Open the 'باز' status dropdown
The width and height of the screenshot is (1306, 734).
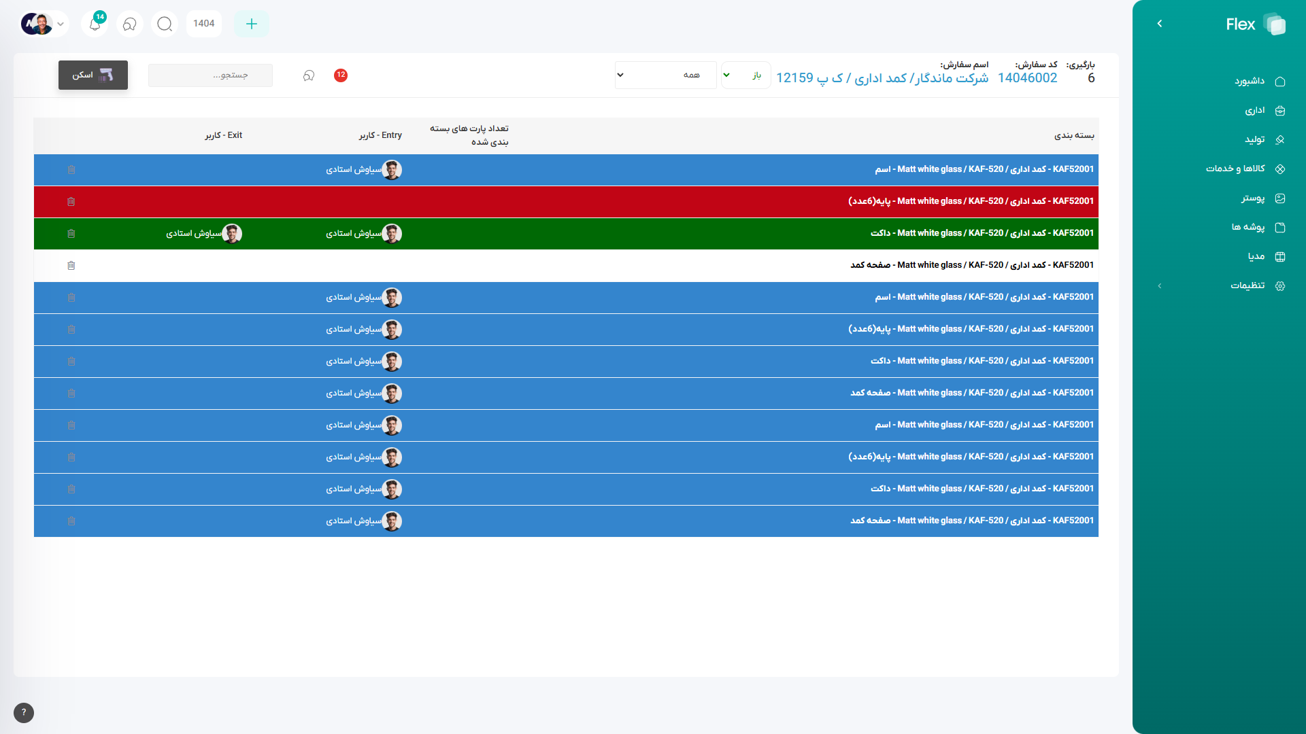pos(746,75)
